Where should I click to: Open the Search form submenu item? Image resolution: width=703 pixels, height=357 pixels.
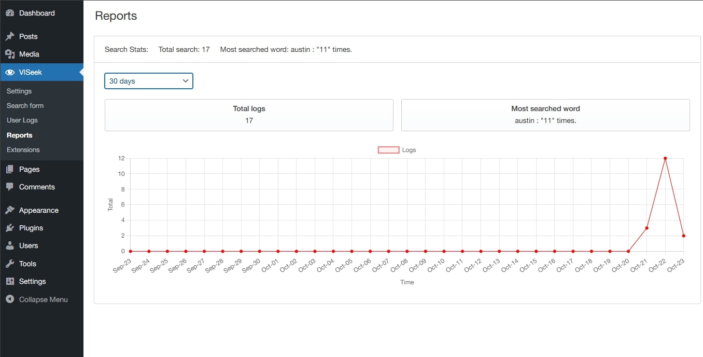click(25, 105)
